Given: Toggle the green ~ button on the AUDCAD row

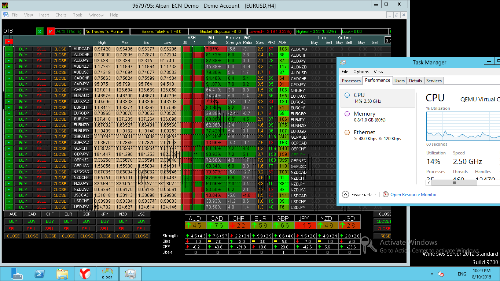Looking at the screenshot, I should point(9,49).
